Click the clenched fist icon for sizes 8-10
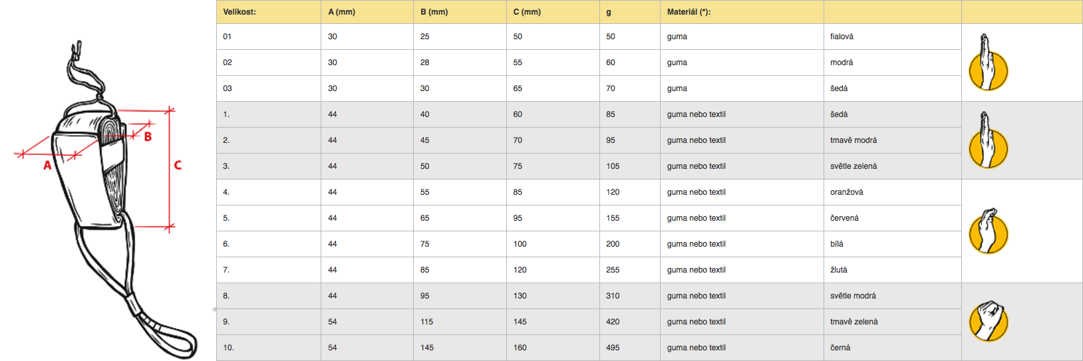The height and width of the screenshot is (361, 1083). [988, 321]
